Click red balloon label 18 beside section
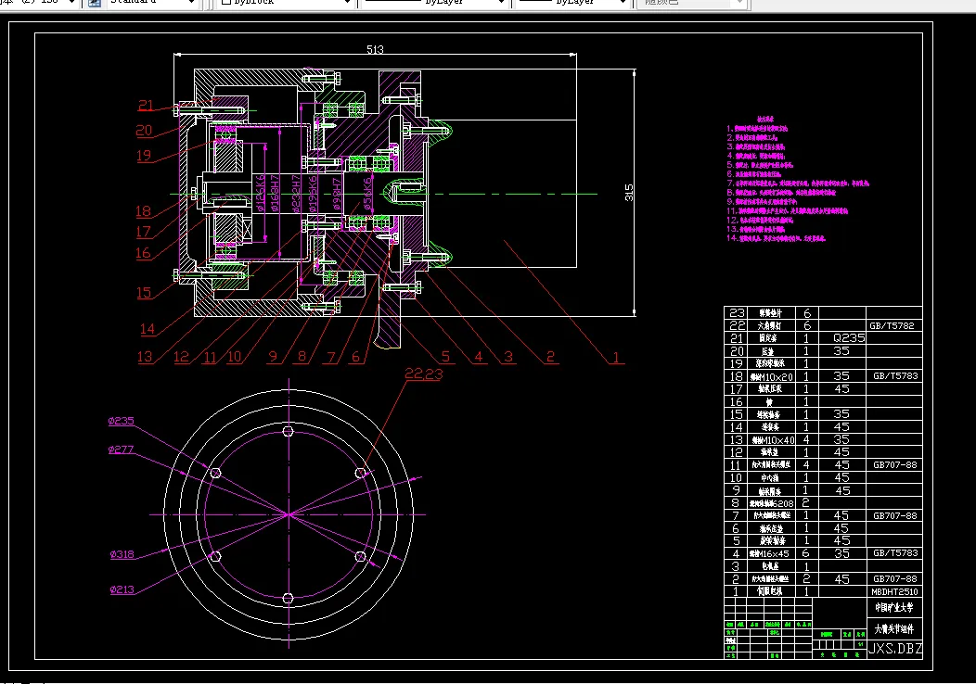Image resolution: width=976 pixels, height=684 pixels. pyautogui.click(x=143, y=211)
